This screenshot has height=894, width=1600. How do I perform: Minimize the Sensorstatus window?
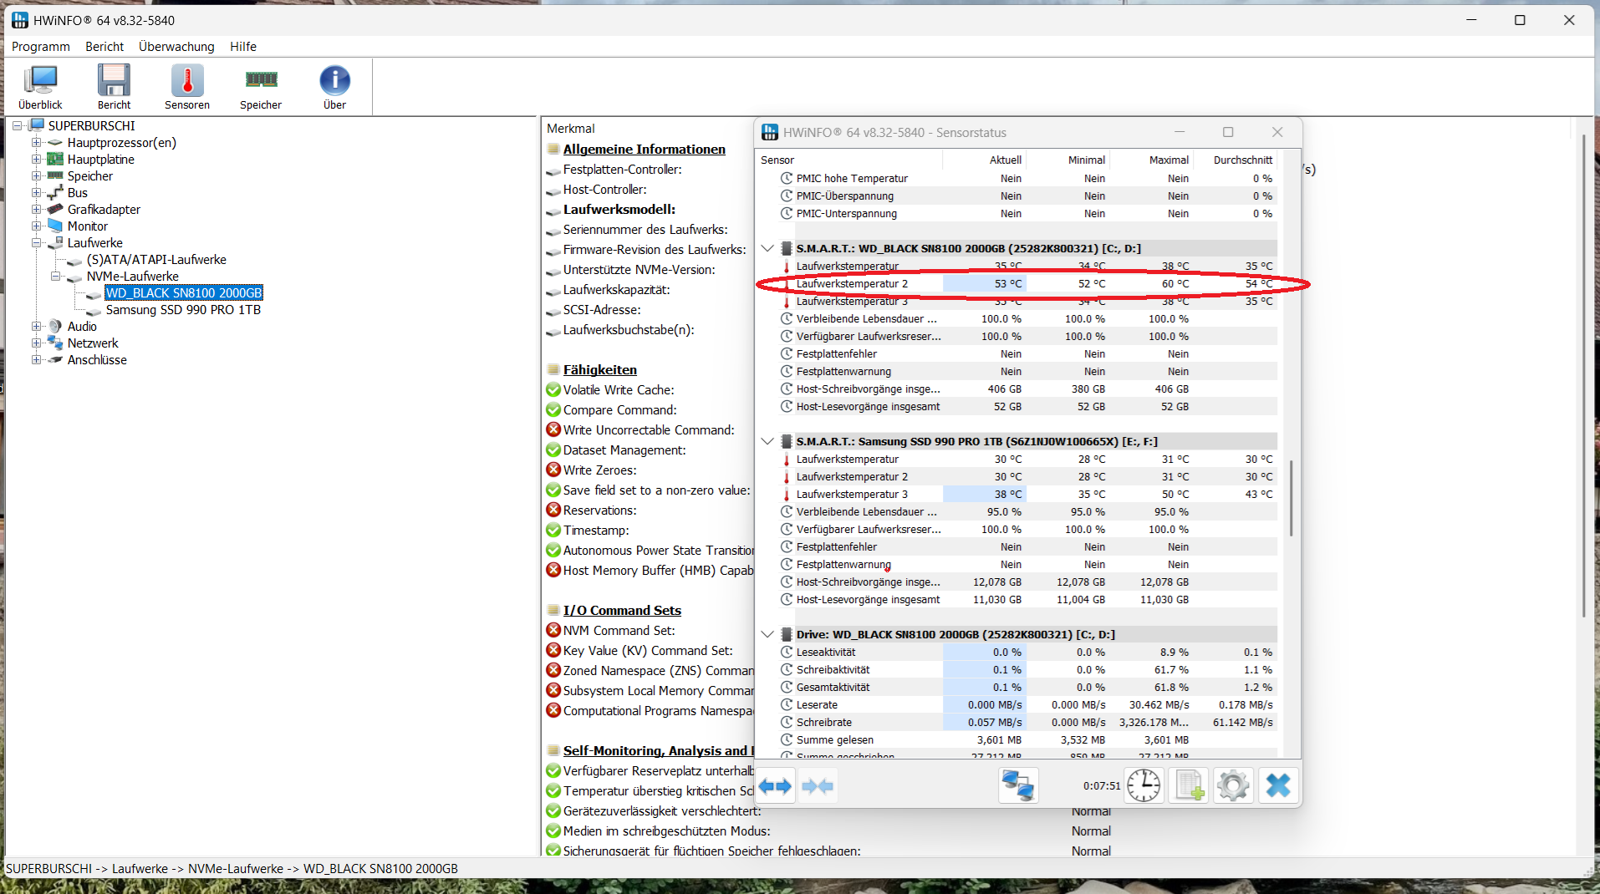[x=1180, y=133]
